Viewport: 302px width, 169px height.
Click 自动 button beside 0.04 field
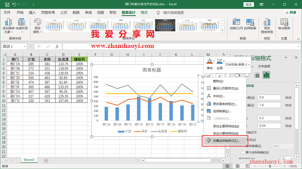[x=288, y=126]
